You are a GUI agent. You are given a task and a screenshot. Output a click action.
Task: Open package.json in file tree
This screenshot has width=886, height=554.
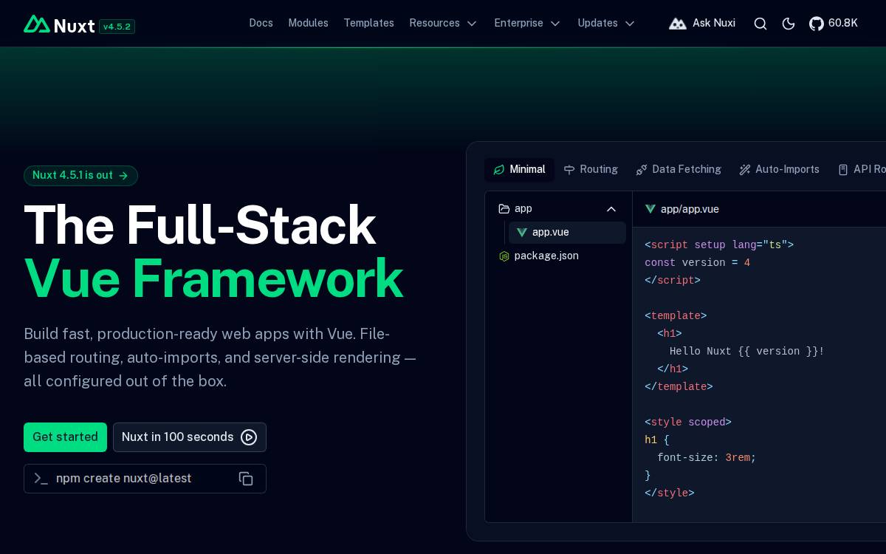558,256
